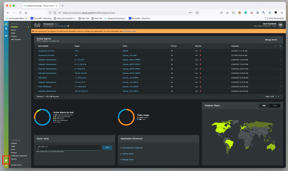
Task: Open the ROA Failure alarm details
Action: pos(42,78)
